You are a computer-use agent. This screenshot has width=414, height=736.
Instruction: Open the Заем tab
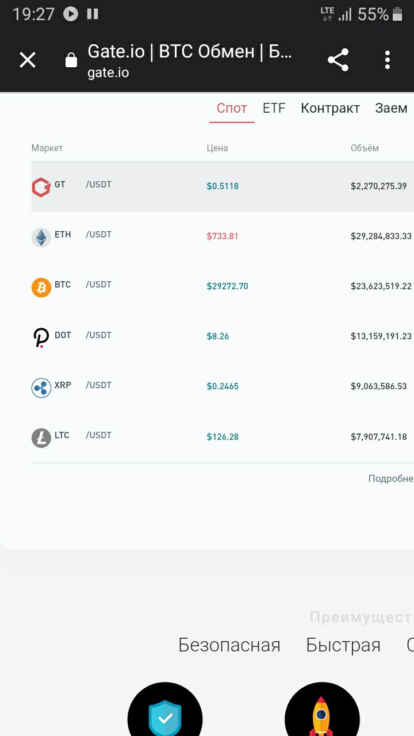[x=391, y=108]
